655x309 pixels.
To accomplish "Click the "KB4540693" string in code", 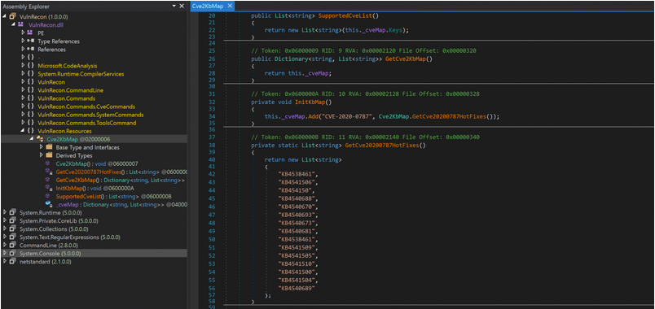I will 297,215.
